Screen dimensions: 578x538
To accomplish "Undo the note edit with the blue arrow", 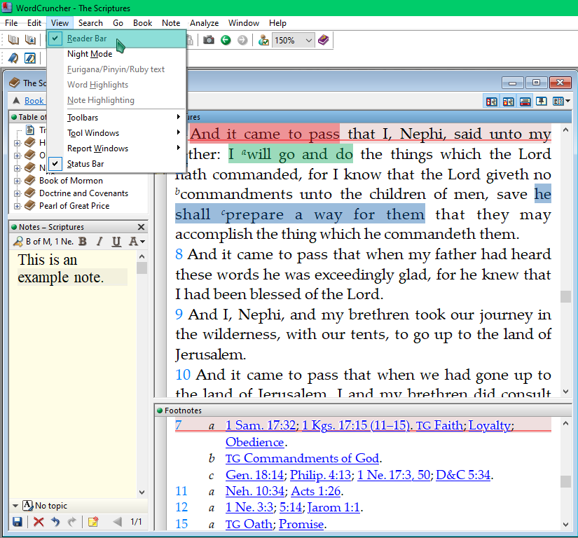I will coord(55,522).
